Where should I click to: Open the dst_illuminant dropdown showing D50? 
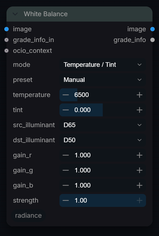pyautogui.click(x=103, y=140)
